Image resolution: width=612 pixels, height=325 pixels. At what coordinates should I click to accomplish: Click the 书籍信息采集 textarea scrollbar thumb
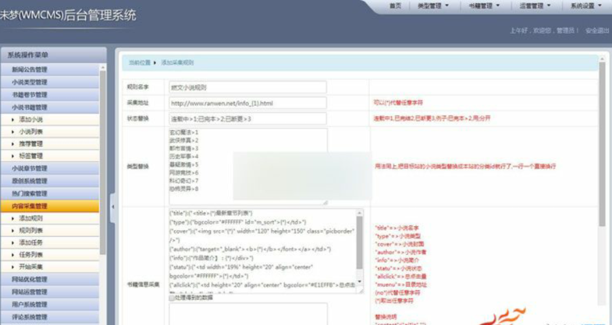(360, 242)
